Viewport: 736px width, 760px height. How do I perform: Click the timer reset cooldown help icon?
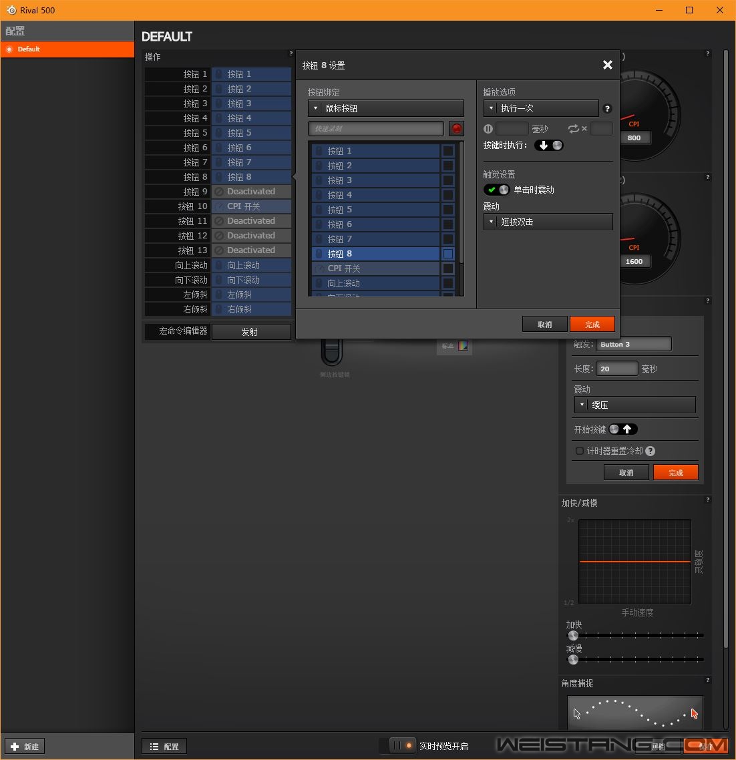pyautogui.click(x=651, y=451)
